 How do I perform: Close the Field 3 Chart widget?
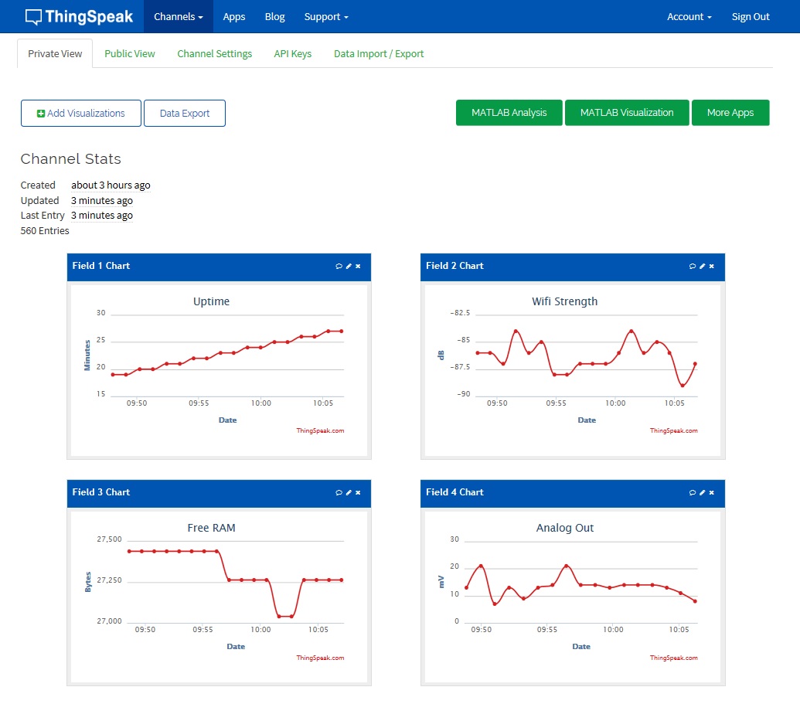[x=358, y=493]
